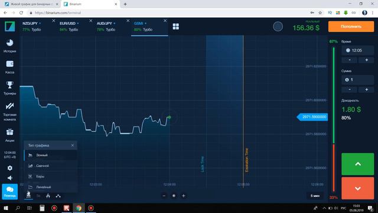Click the current price label 2971.59
This screenshot has height=213, width=378.
pos(312,117)
